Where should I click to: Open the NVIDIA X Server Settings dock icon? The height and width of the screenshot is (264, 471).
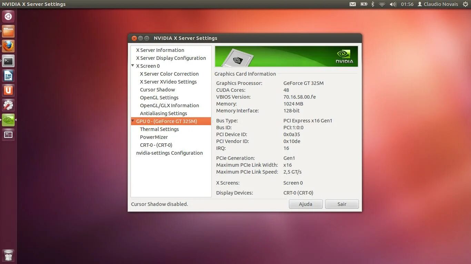(8, 120)
